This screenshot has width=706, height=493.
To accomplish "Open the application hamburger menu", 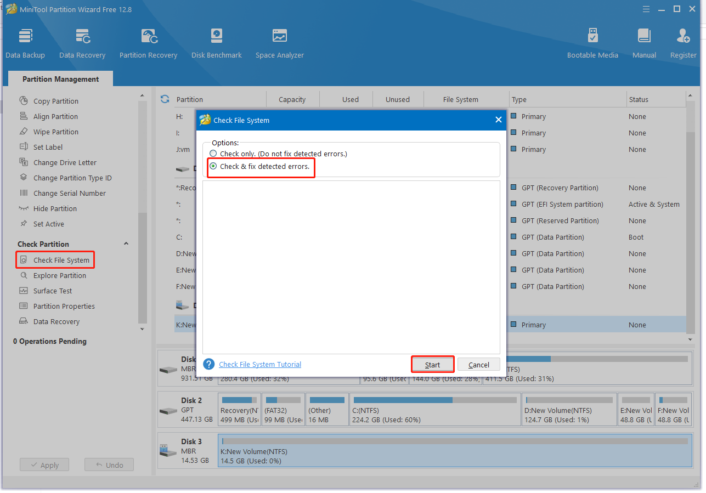I will coord(646,9).
